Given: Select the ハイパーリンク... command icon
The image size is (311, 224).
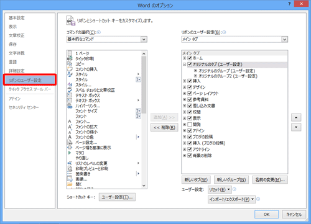Looking at the screenshot, I should [70, 105].
